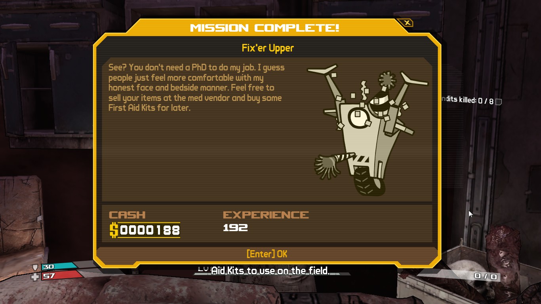The width and height of the screenshot is (541, 304).
Task: Click the experience reward value 192
Action: pyautogui.click(x=235, y=228)
